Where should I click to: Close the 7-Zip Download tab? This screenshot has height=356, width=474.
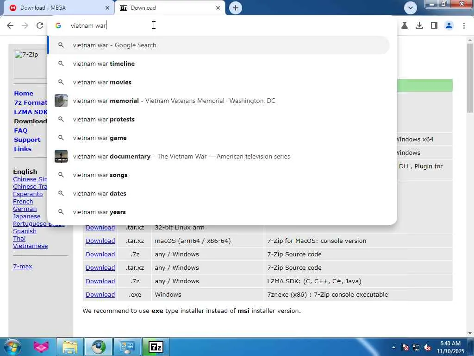pyautogui.click(x=218, y=8)
